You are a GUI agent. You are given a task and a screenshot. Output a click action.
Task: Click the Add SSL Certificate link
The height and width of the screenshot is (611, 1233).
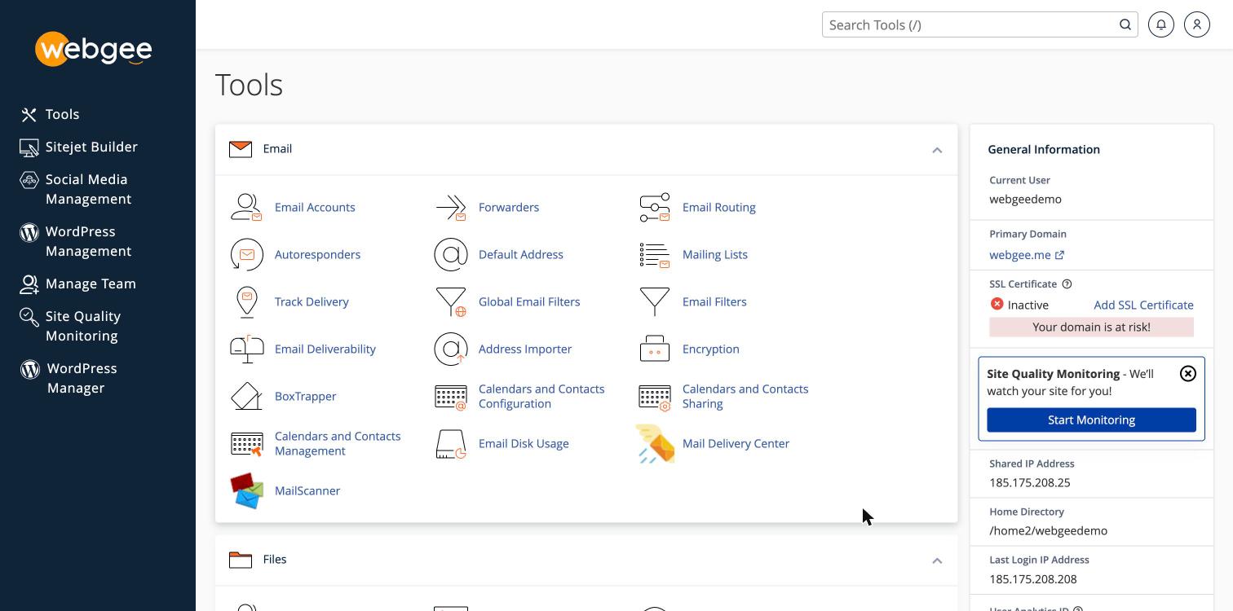click(1143, 305)
